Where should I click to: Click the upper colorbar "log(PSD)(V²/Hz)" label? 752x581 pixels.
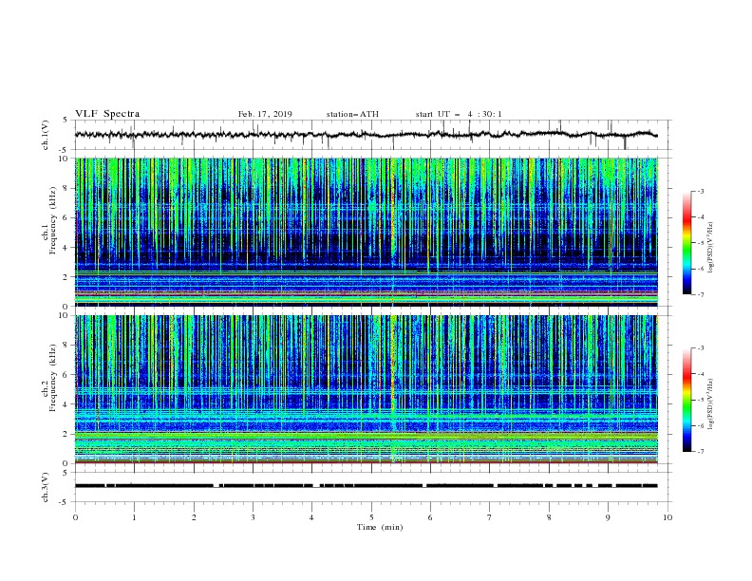(x=711, y=248)
